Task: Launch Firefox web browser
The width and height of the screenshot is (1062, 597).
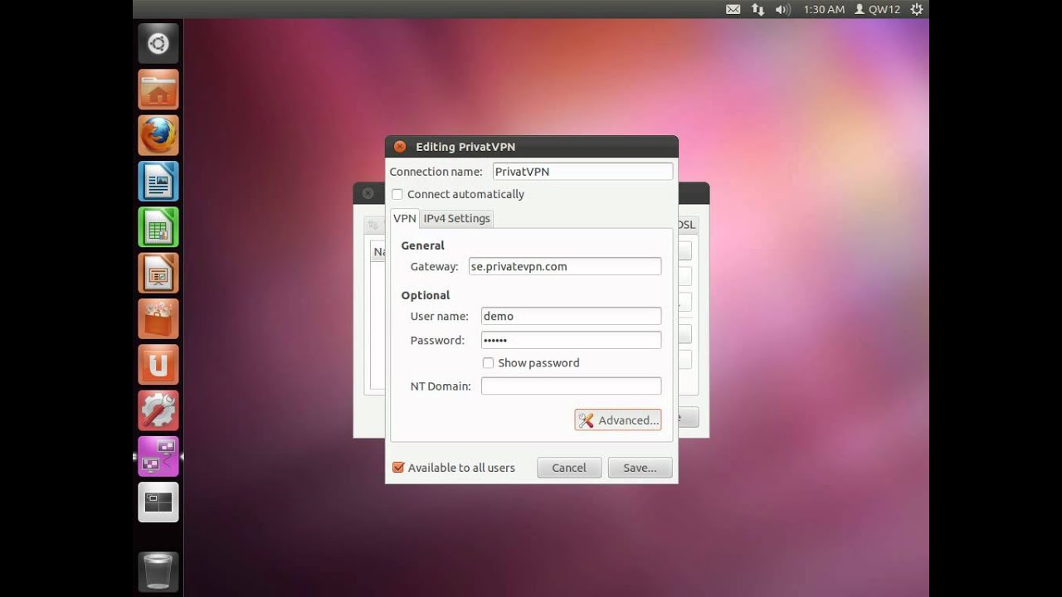Action: [x=158, y=135]
